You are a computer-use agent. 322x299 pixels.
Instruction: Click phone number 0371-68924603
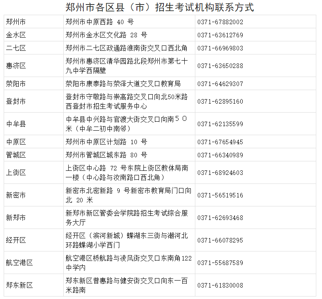(220, 173)
